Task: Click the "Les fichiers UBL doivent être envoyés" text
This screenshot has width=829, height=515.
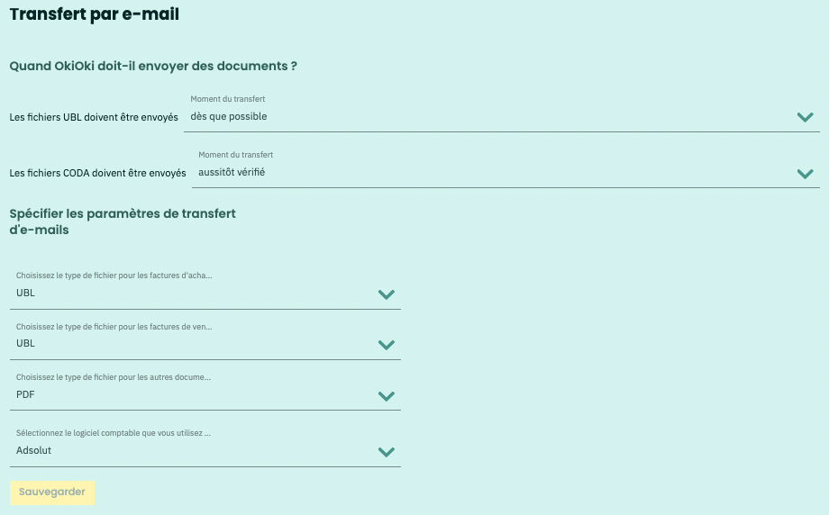Action: pos(94,117)
